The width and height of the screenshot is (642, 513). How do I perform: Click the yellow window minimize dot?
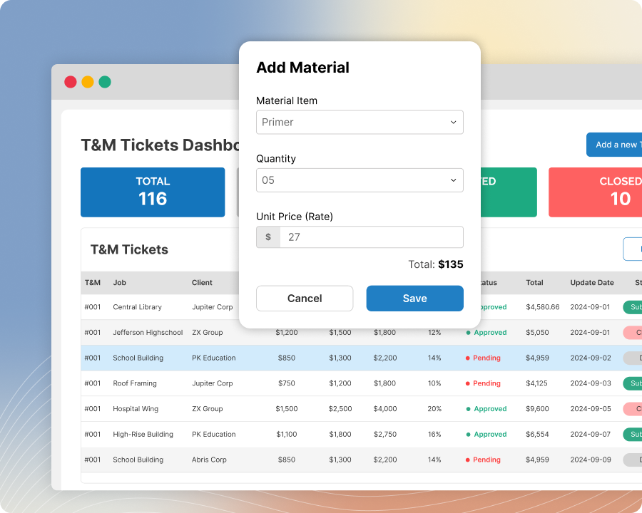[x=88, y=82]
